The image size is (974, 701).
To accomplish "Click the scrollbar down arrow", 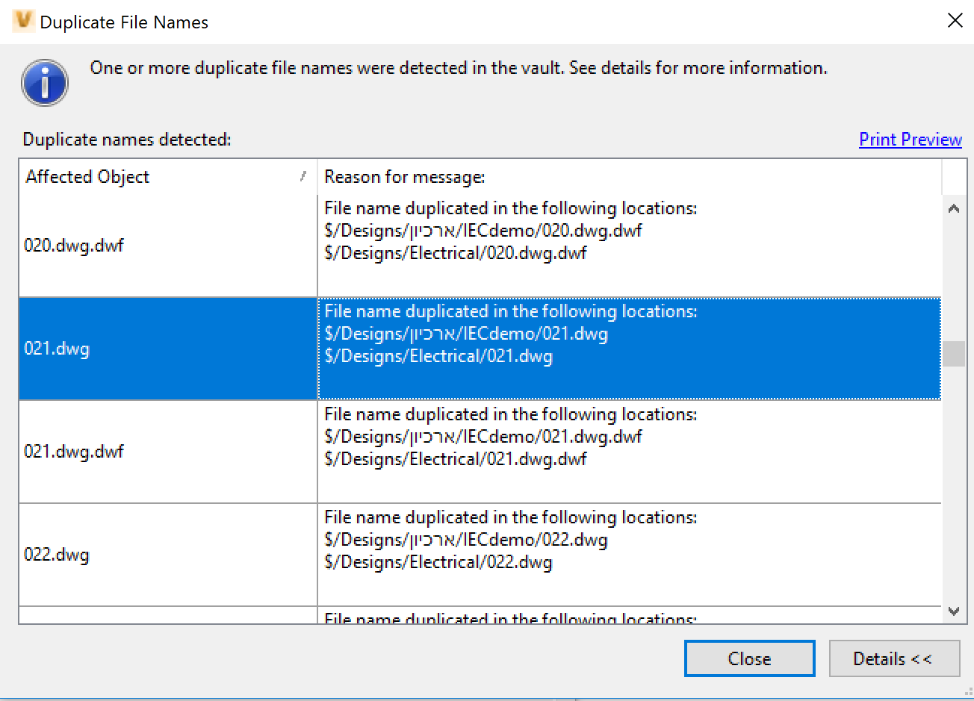I will [954, 611].
